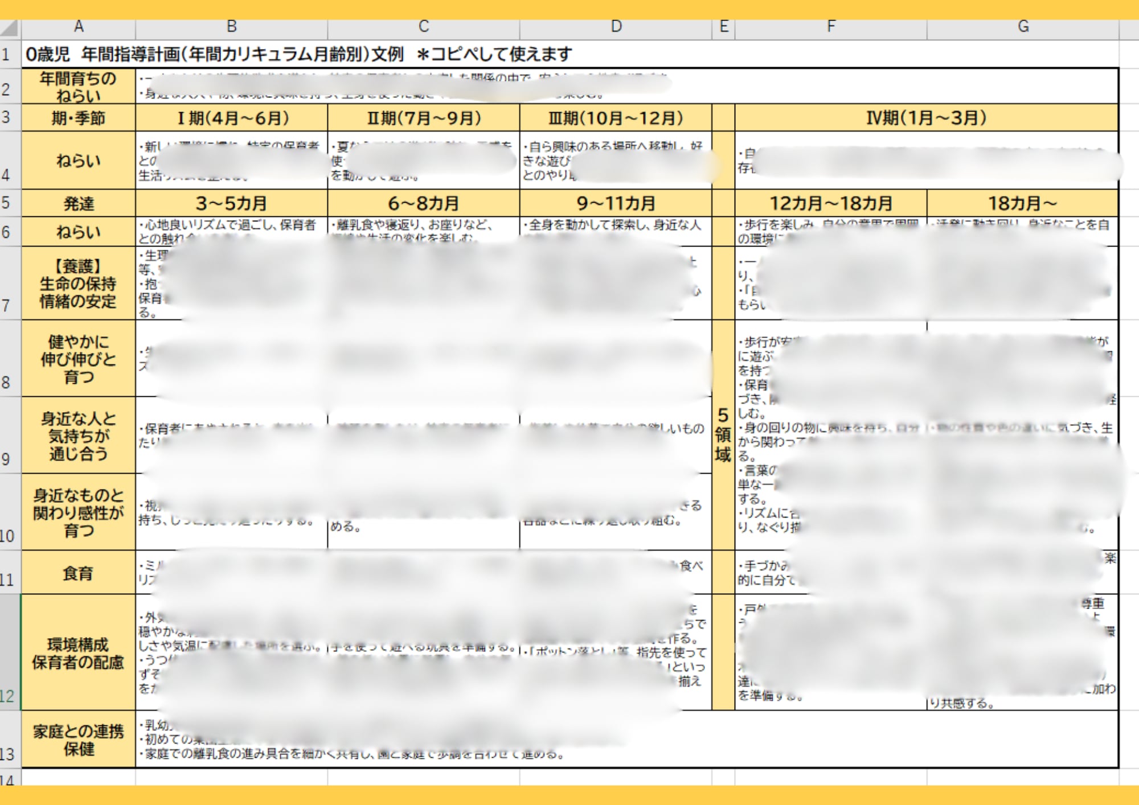This screenshot has height=805, width=1139.
Task: Click the vertical 5領域 cell
Action: pyautogui.click(x=723, y=436)
